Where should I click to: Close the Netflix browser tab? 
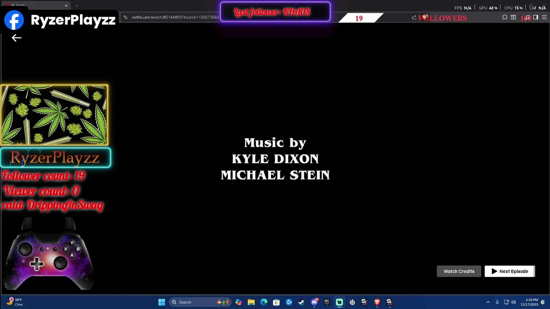[66, 6]
